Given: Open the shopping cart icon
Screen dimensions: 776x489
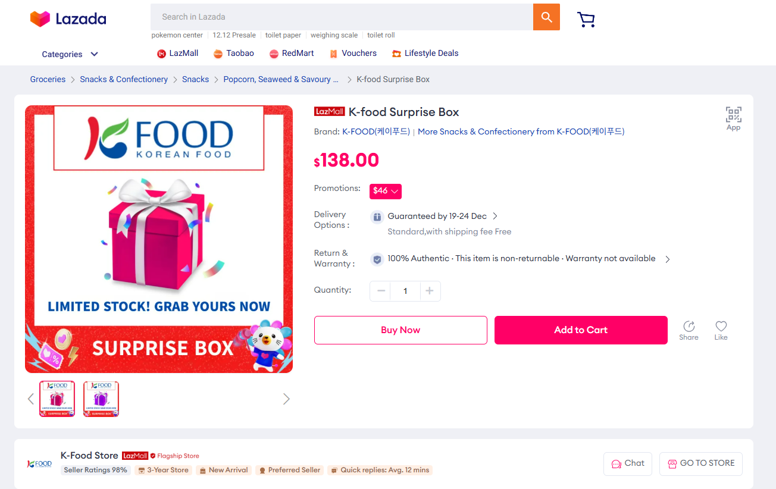Looking at the screenshot, I should coord(586,20).
